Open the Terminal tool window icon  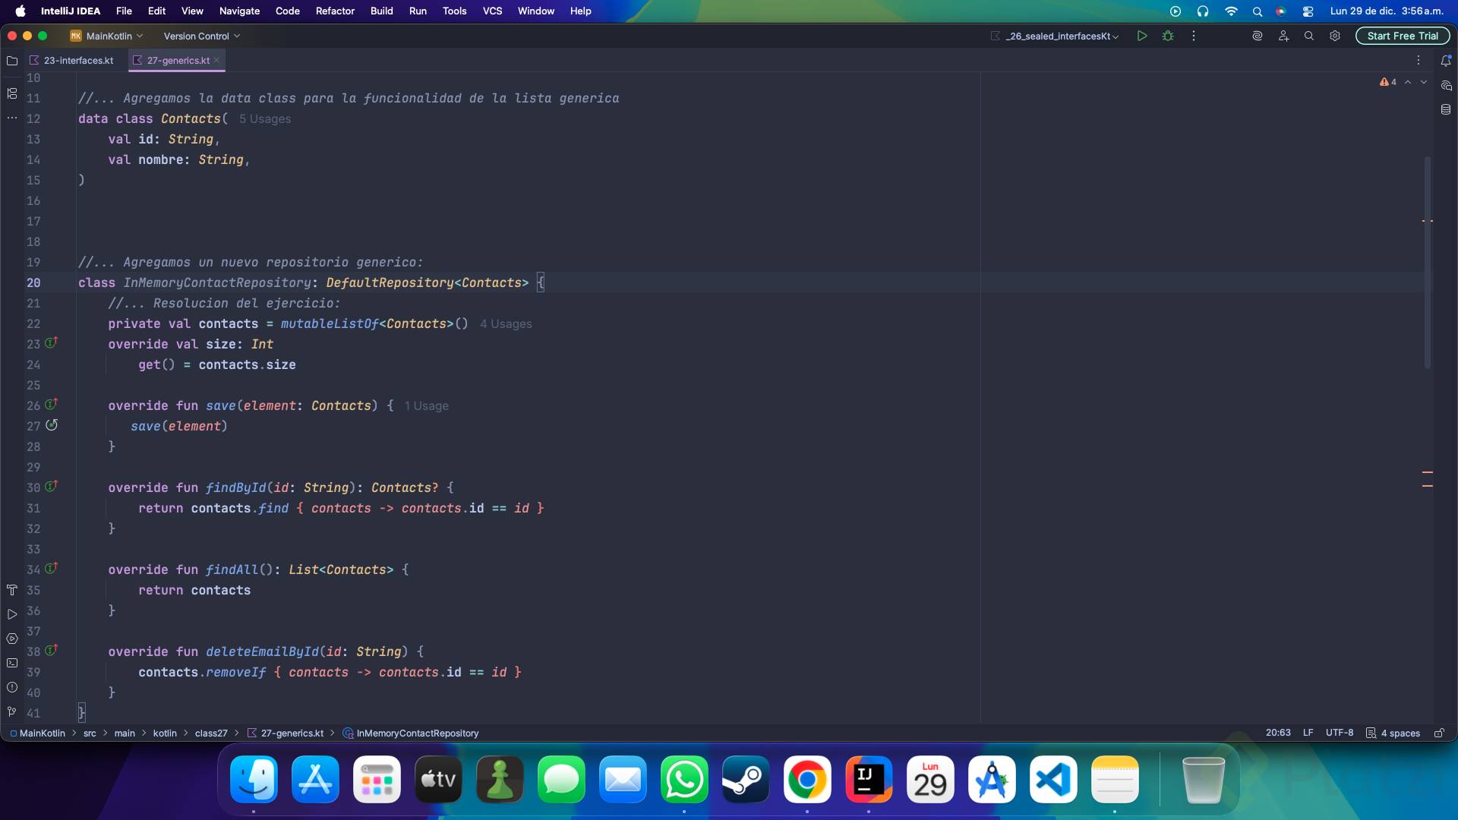[x=12, y=663]
